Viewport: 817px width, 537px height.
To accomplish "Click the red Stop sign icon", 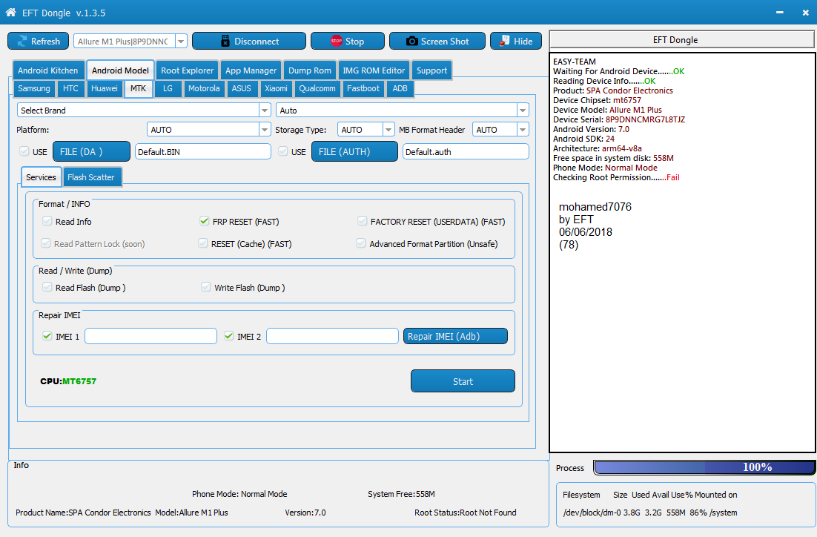I will 336,41.
